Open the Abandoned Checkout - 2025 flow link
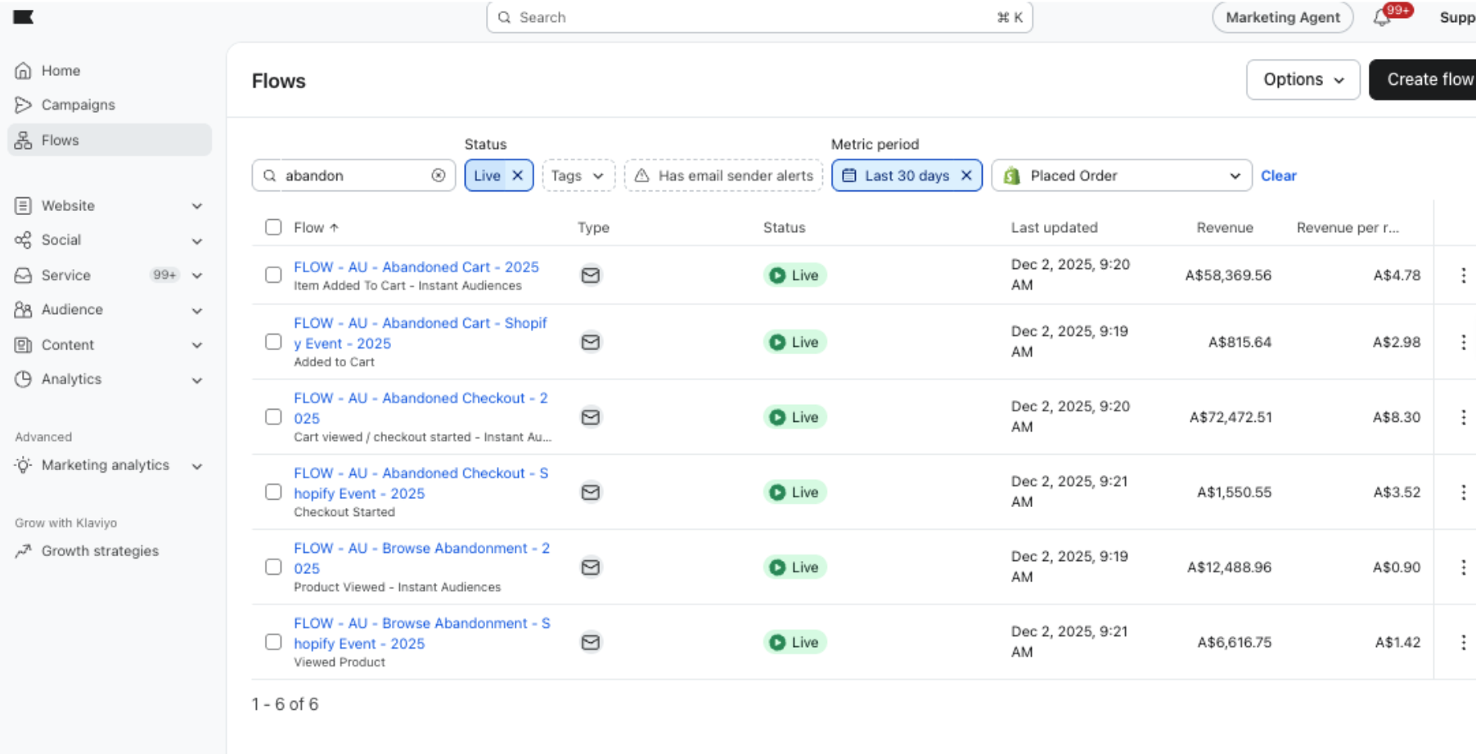This screenshot has width=1476, height=754. (421, 408)
